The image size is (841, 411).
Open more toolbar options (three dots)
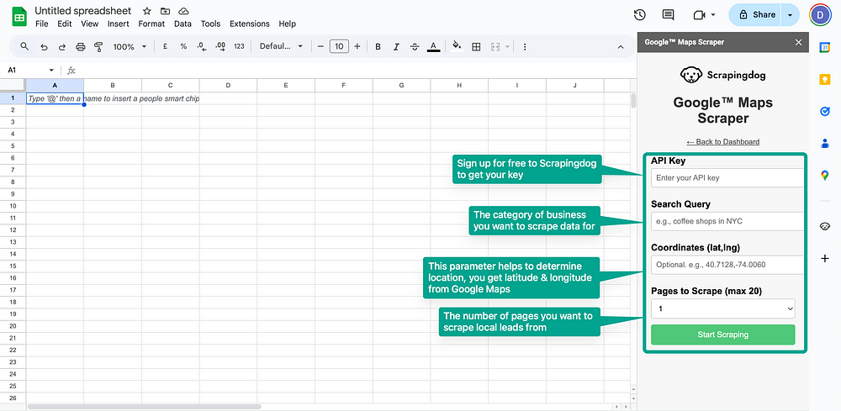point(525,46)
